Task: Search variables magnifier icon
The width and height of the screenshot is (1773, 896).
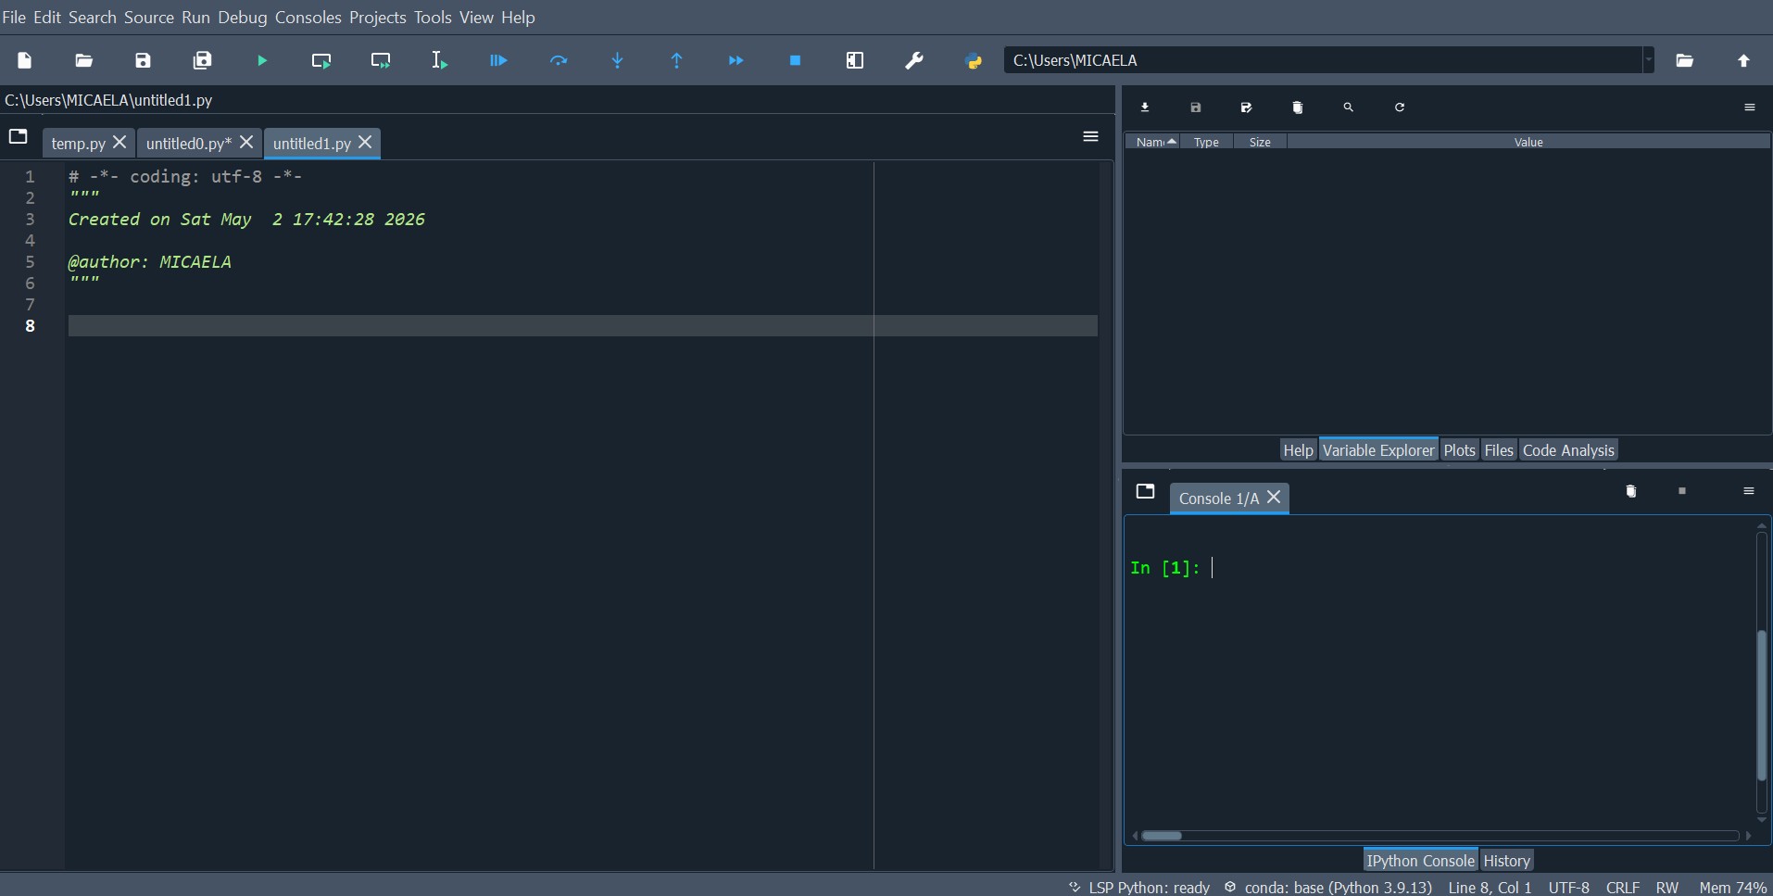Action: [1349, 107]
